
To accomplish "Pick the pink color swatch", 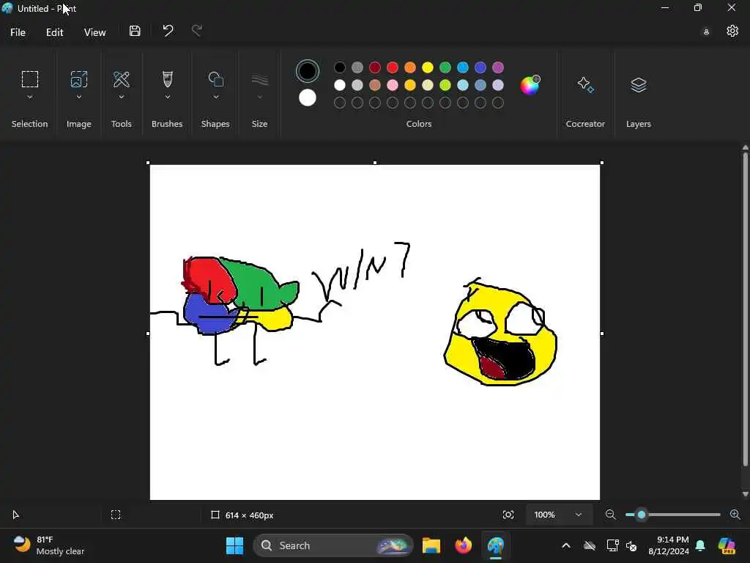I will pos(393,85).
